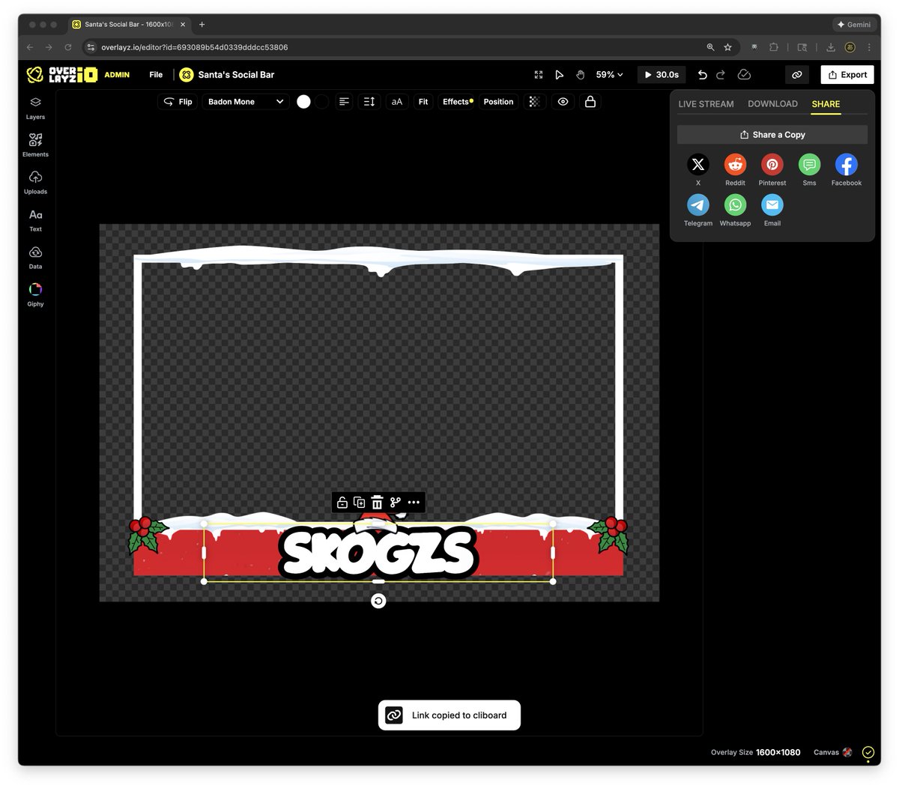
Task: Select the Text tool in the sidebar
Action: 35,219
